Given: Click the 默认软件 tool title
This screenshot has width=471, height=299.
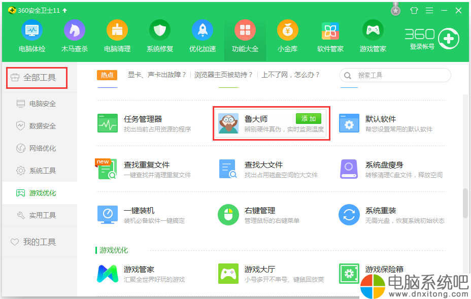Looking at the screenshot, I should [381, 119].
